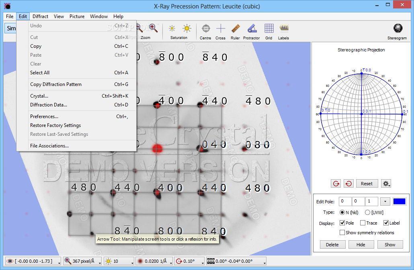This screenshot has width=414, height=270.
Task: Open the Help menu
Action: point(118,16)
